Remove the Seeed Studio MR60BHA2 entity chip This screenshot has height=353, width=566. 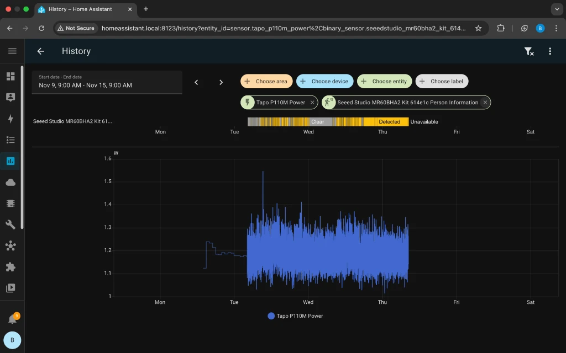pyautogui.click(x=485, y=103)
